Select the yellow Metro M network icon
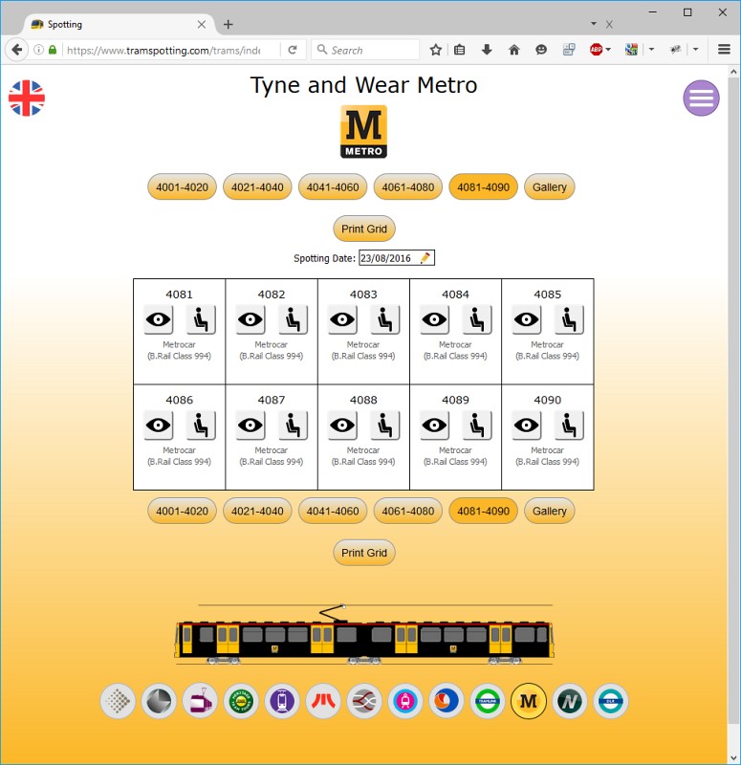This screenshot has height=765, width=741. 529,701
